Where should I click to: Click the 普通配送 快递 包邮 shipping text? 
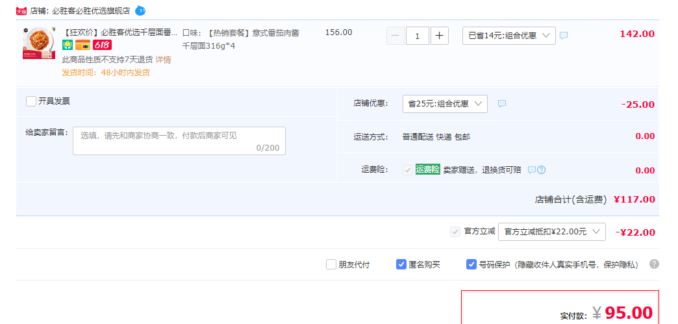[x=436, y=137]
